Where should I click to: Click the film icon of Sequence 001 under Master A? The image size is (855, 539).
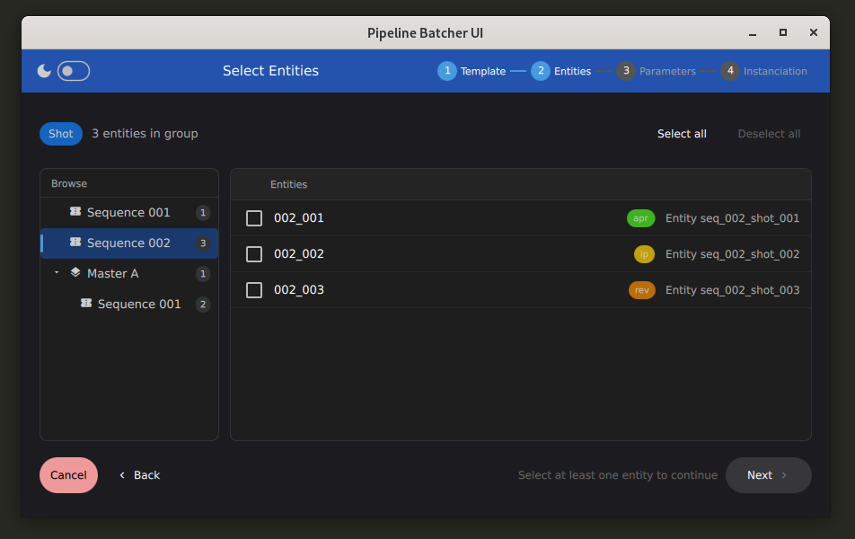point(86,304)
